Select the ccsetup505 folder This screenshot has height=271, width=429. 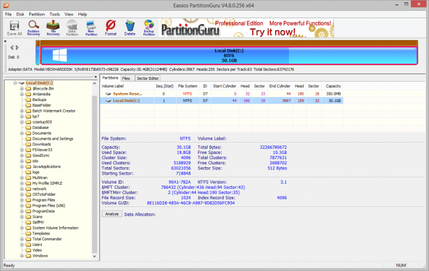coord(42,122)
